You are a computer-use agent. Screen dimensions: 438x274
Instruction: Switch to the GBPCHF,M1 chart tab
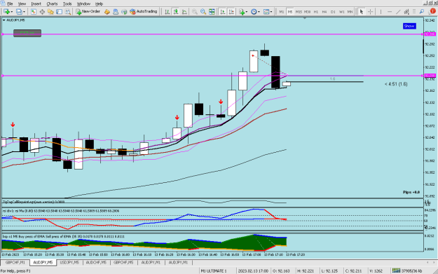tap(15, 263)
